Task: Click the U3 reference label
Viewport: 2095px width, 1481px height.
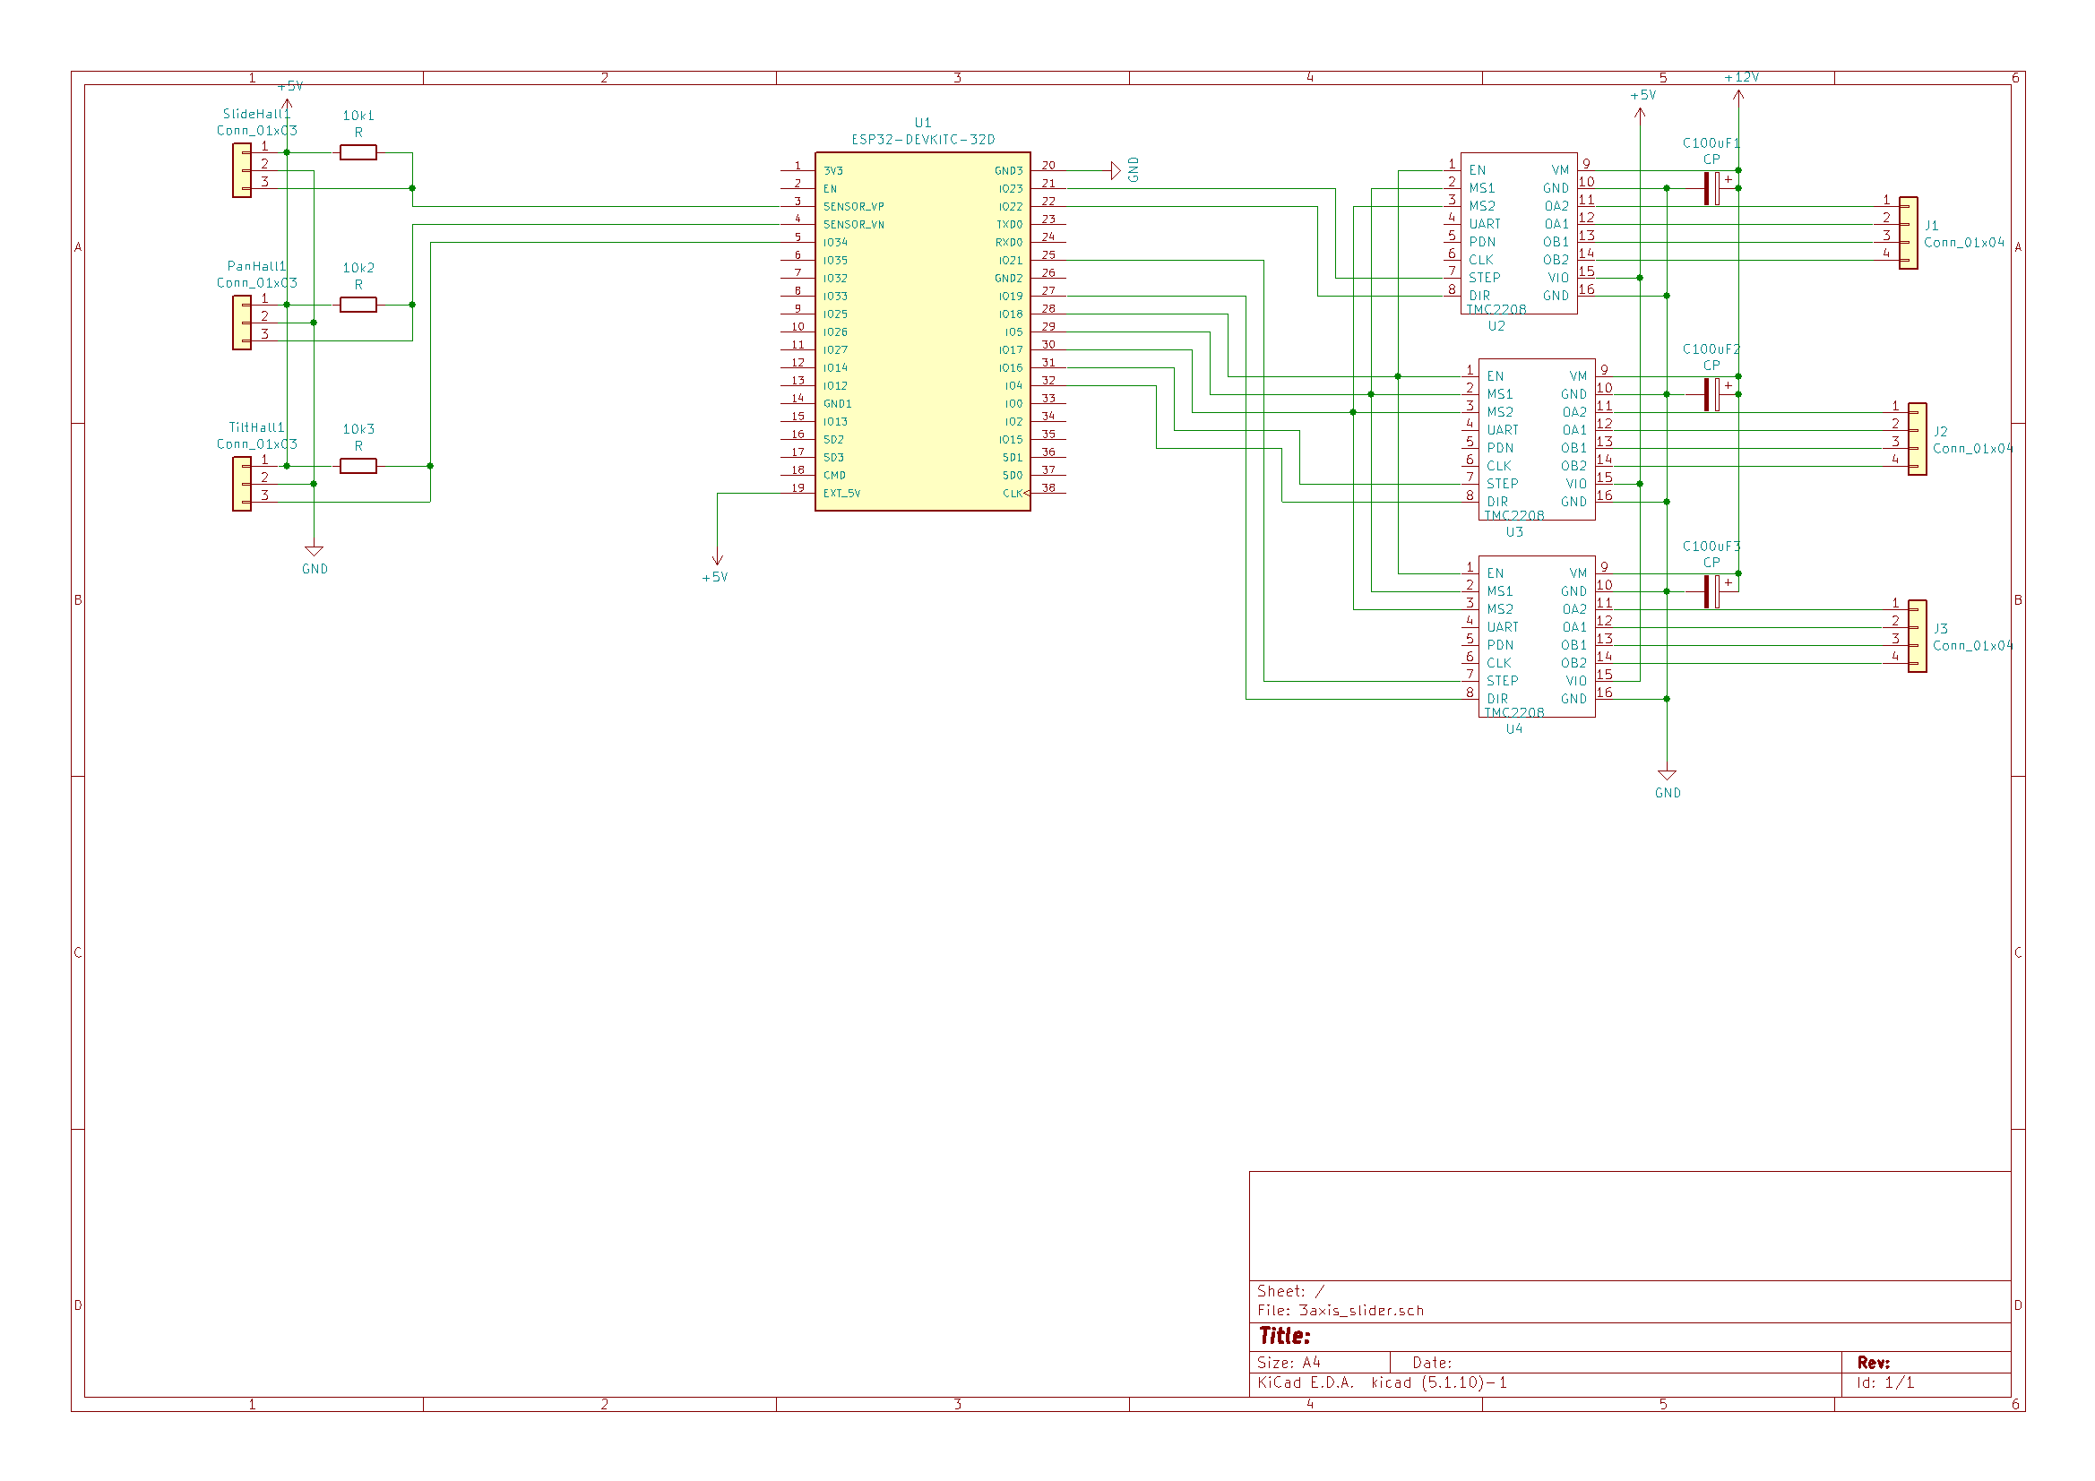Action: point(1514,533)
